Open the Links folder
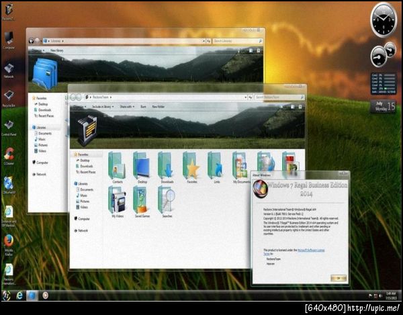 tap(216, 167)
